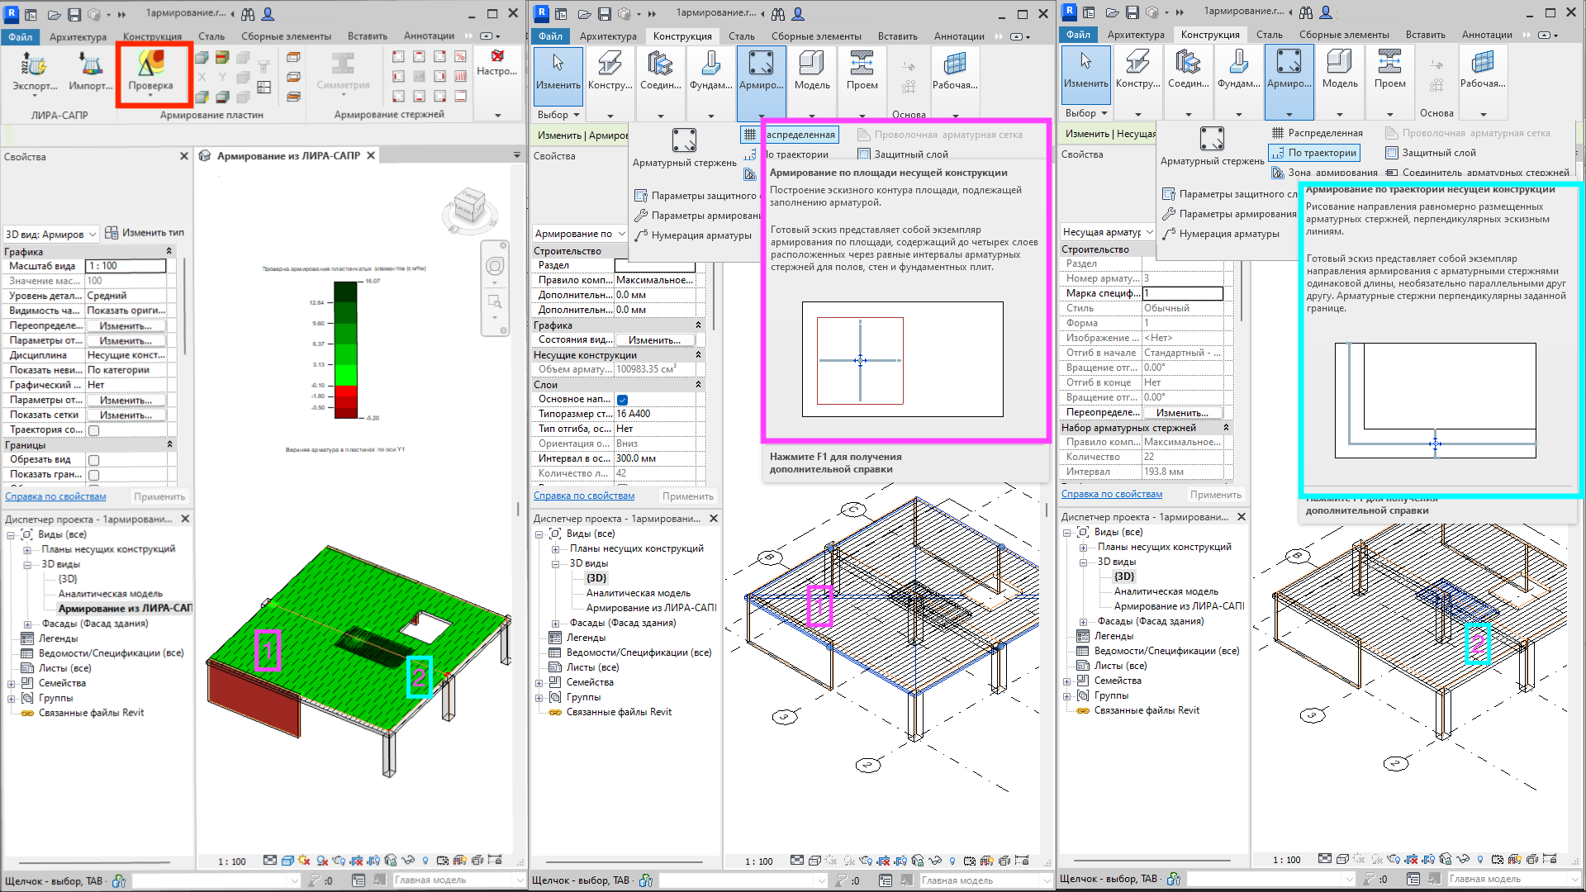Open the 3D вид type dropdown
Screen dimensions: 1586x892
[x=93, y=235]
